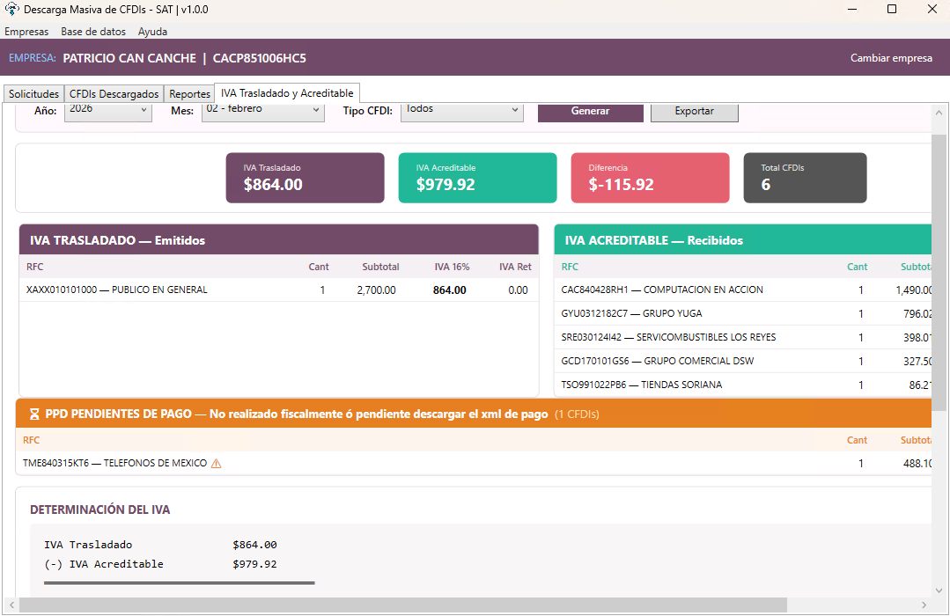Click the 2,700.00 subtotal value
The image size is (950, 616).
pos(376,290)
